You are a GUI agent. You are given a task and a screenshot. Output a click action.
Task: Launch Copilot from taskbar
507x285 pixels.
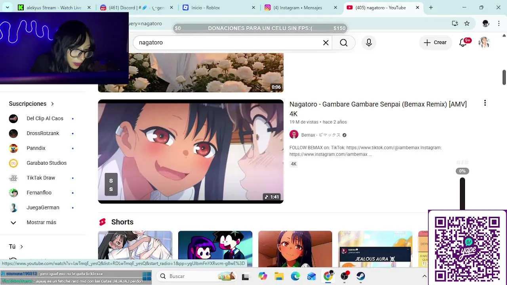click(x=263, y=276)
